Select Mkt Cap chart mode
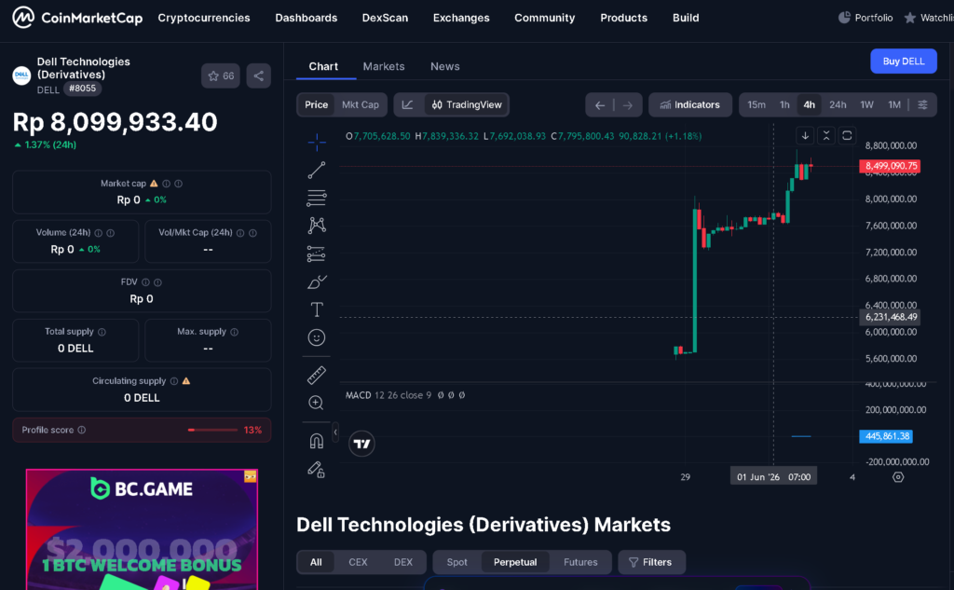Viewport: 954px width, 590px height. click(361, 104)
